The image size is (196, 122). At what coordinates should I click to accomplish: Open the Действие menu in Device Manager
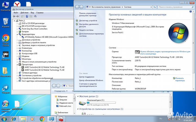(24, 12)
